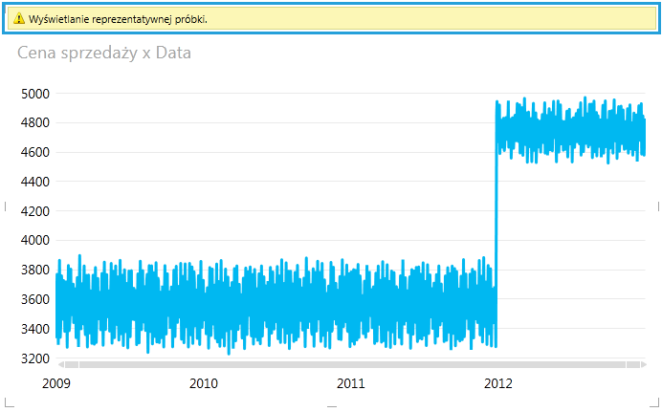Click the 2009 label on x-axis
Image resolution: width=662 pixels, height=412 pixels.
(x=56, y=383)
